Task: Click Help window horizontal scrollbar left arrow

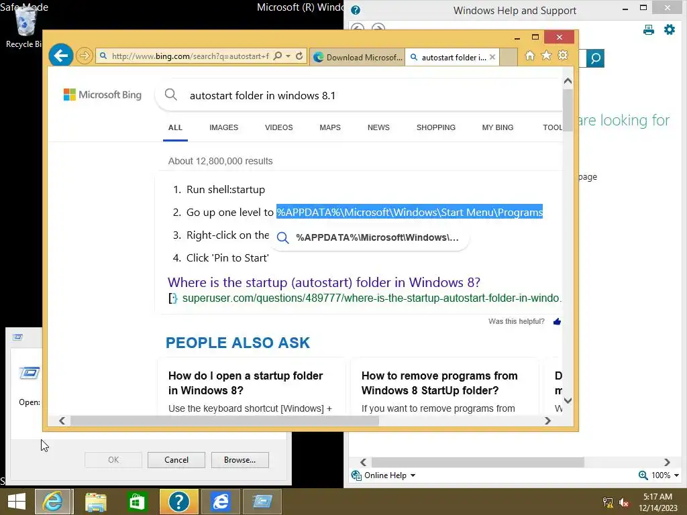Action: (363, 462)
